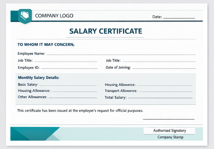Screen dimensions: 214x149
Task: Click the Employee Name blank line
Action: (121, 55)
